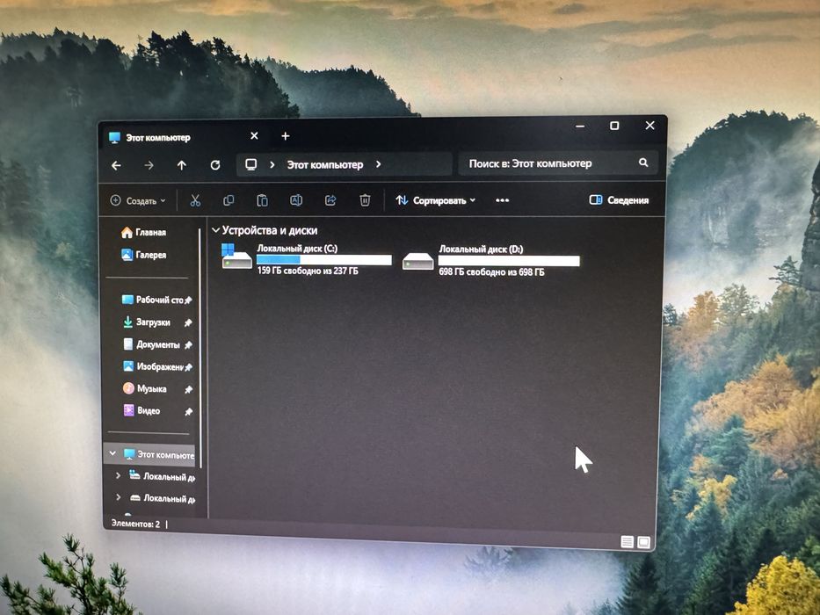
Task: Click the D: drive usage bar
Action: 509,261
